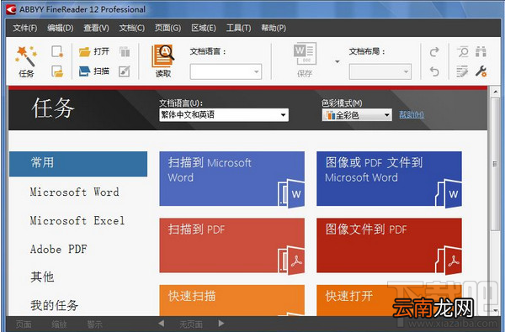Open options via the wrench icon
The height and width of the screenshot is (332, 505).
[x=481, y=71]
